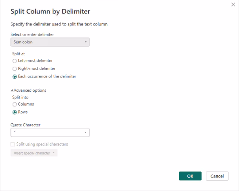The width and height of the screenshot is (239, 191).
Task: Click the 'Select or enter delimiter' label
Action: pos(32,34)
